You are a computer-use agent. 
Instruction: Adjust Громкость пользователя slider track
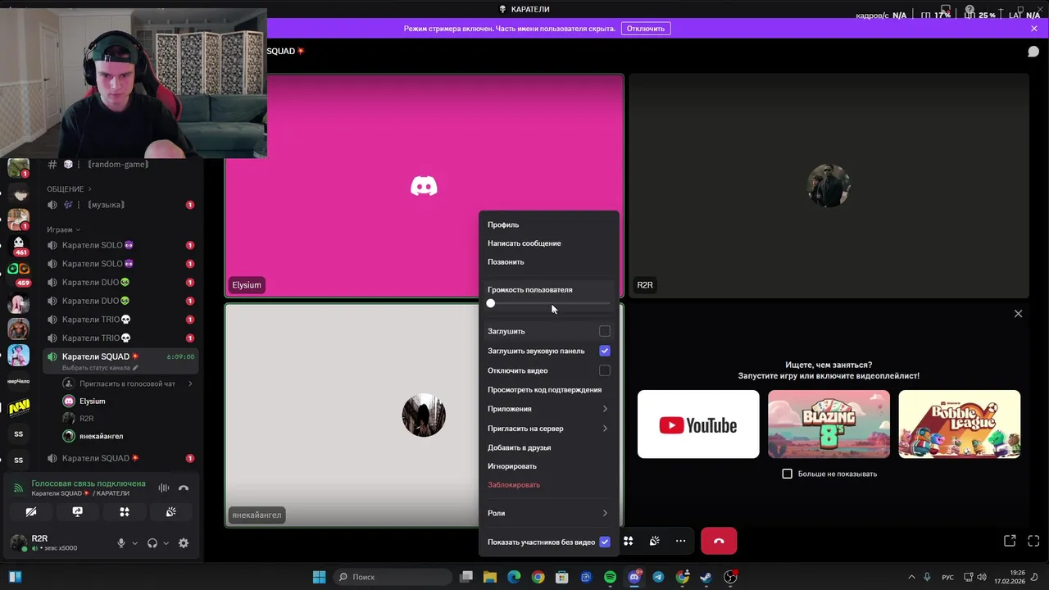click(x=550, y=303)
